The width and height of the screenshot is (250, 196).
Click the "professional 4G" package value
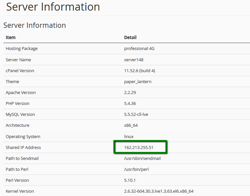coord(139,49)
